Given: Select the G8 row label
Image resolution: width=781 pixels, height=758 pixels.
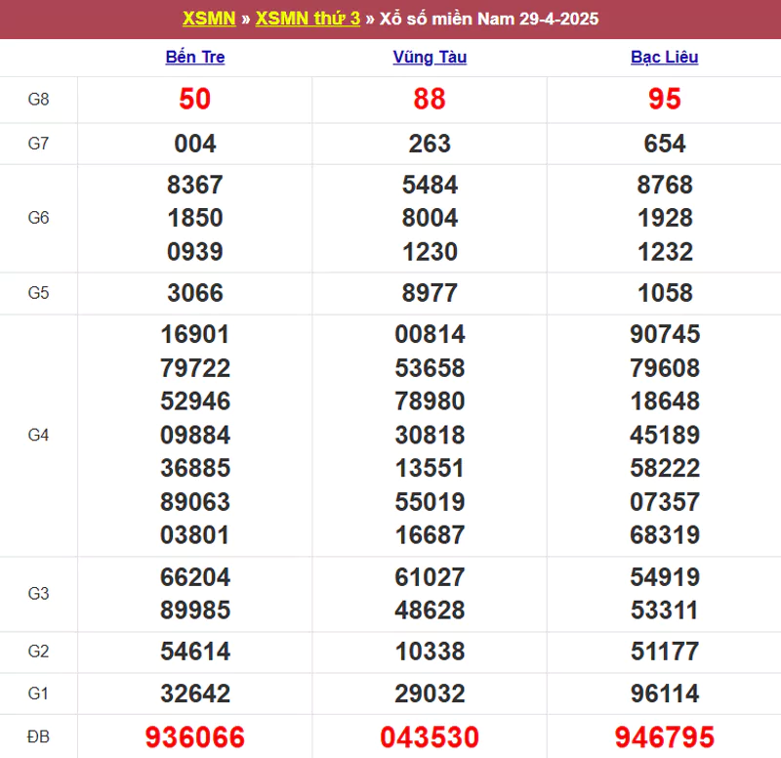Looking at the screenshot, I should pos(38,100).
